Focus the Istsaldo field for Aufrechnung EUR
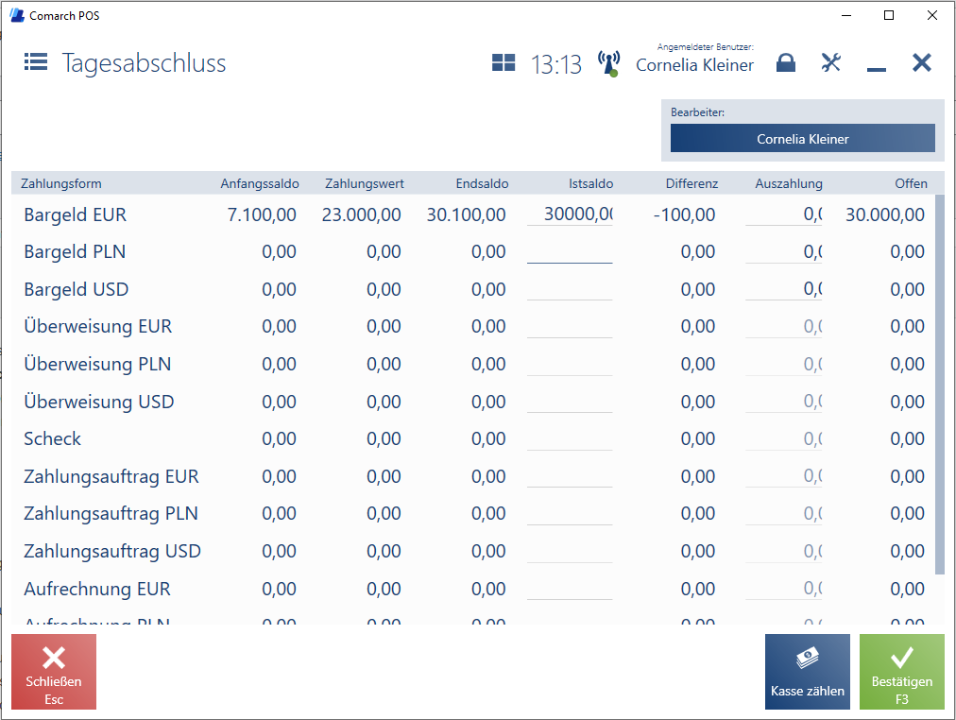The width and height of the screenshot is (956, 720). [570, 589]
